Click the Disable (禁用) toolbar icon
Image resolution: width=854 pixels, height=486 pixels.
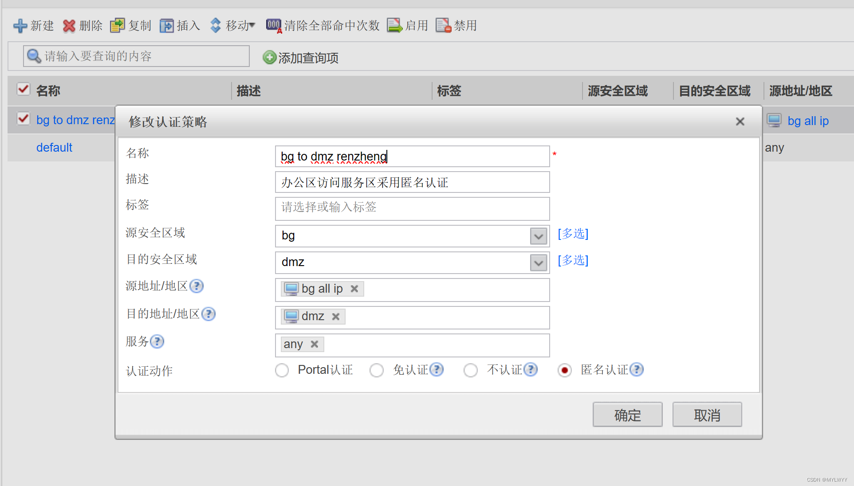click(443, 26)
